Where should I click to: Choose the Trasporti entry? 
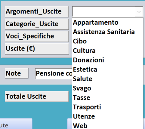[x=108, y=107]
